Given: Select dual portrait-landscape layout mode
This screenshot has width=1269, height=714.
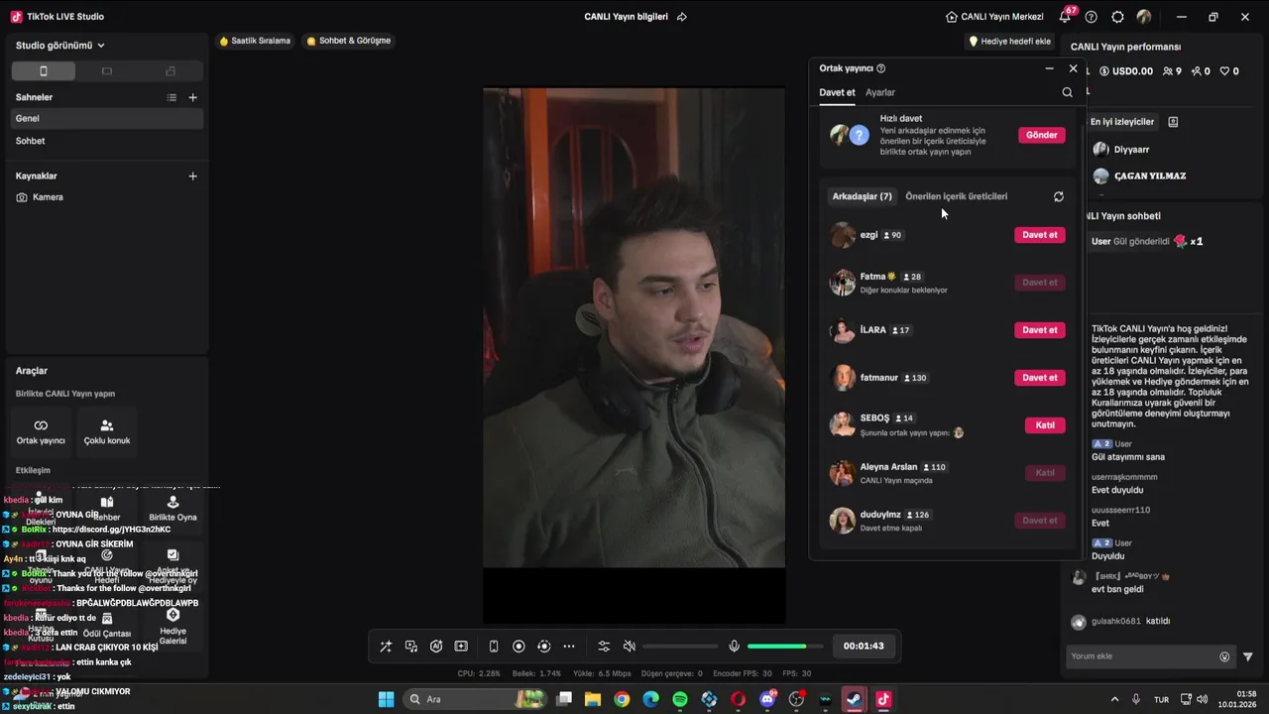Looking at the screenshot, I should [171, 71].
